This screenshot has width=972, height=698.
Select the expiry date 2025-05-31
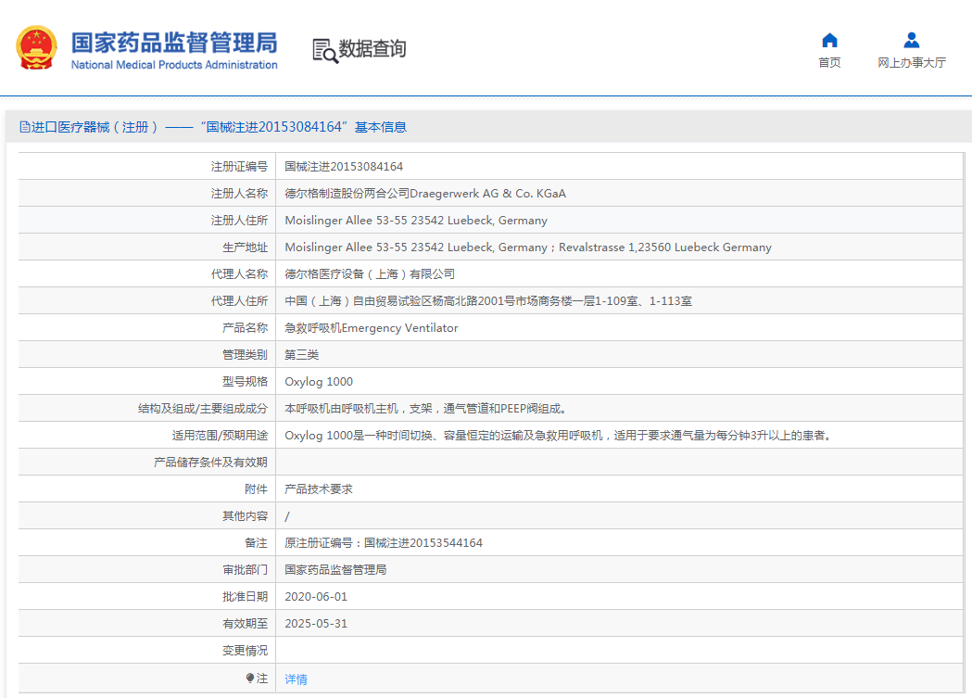[x=316, y=624]
